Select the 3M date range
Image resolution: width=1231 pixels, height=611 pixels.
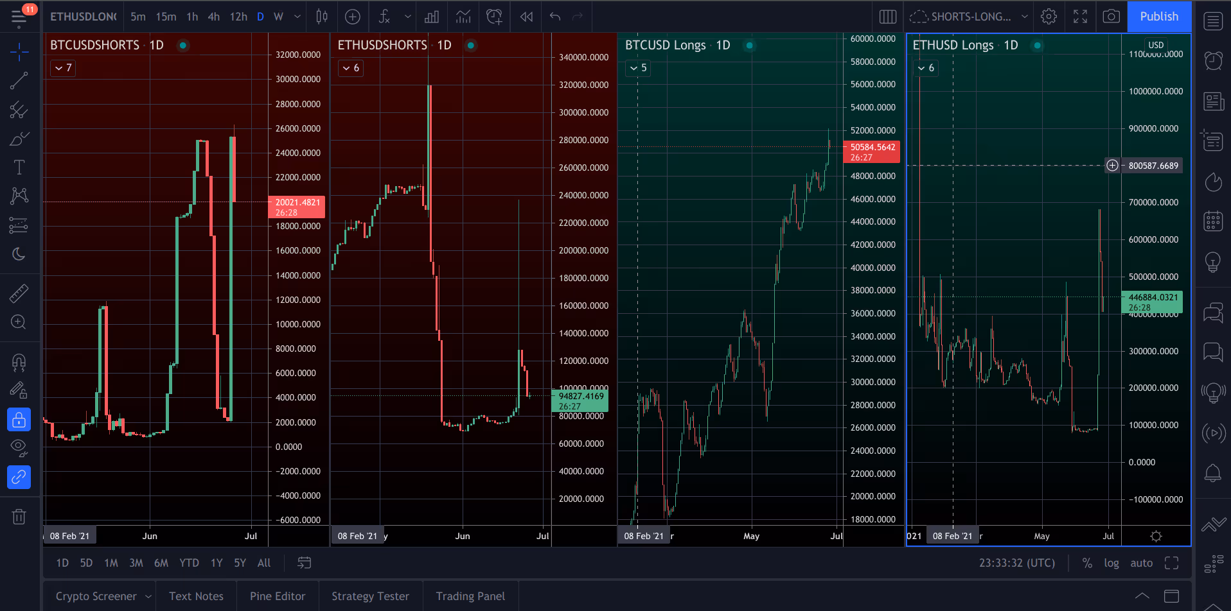[136, 563]
